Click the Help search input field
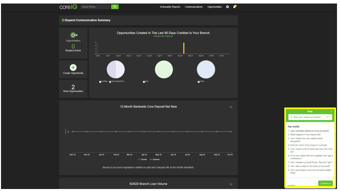Screen dimensions: 340x191 [310, 117]
